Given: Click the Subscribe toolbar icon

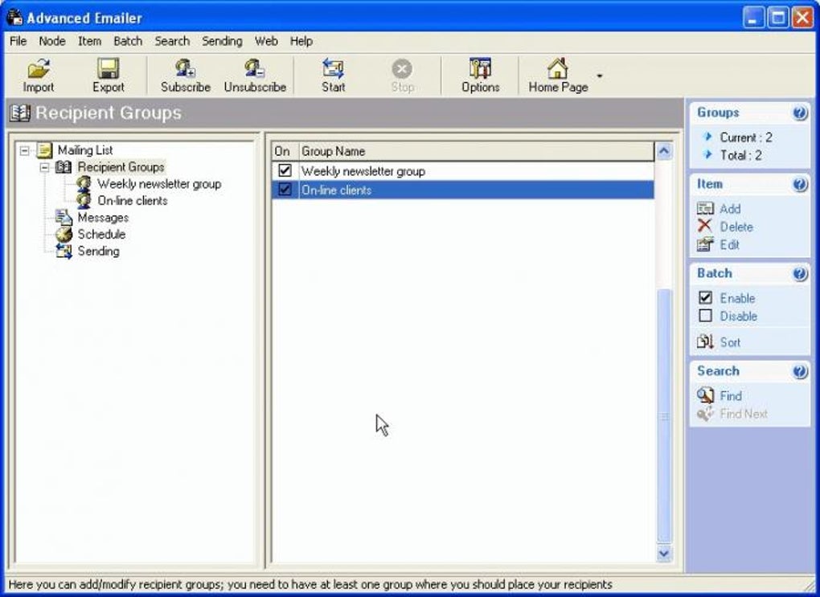Looking at the screenshot, I should (x=185, y=68).
